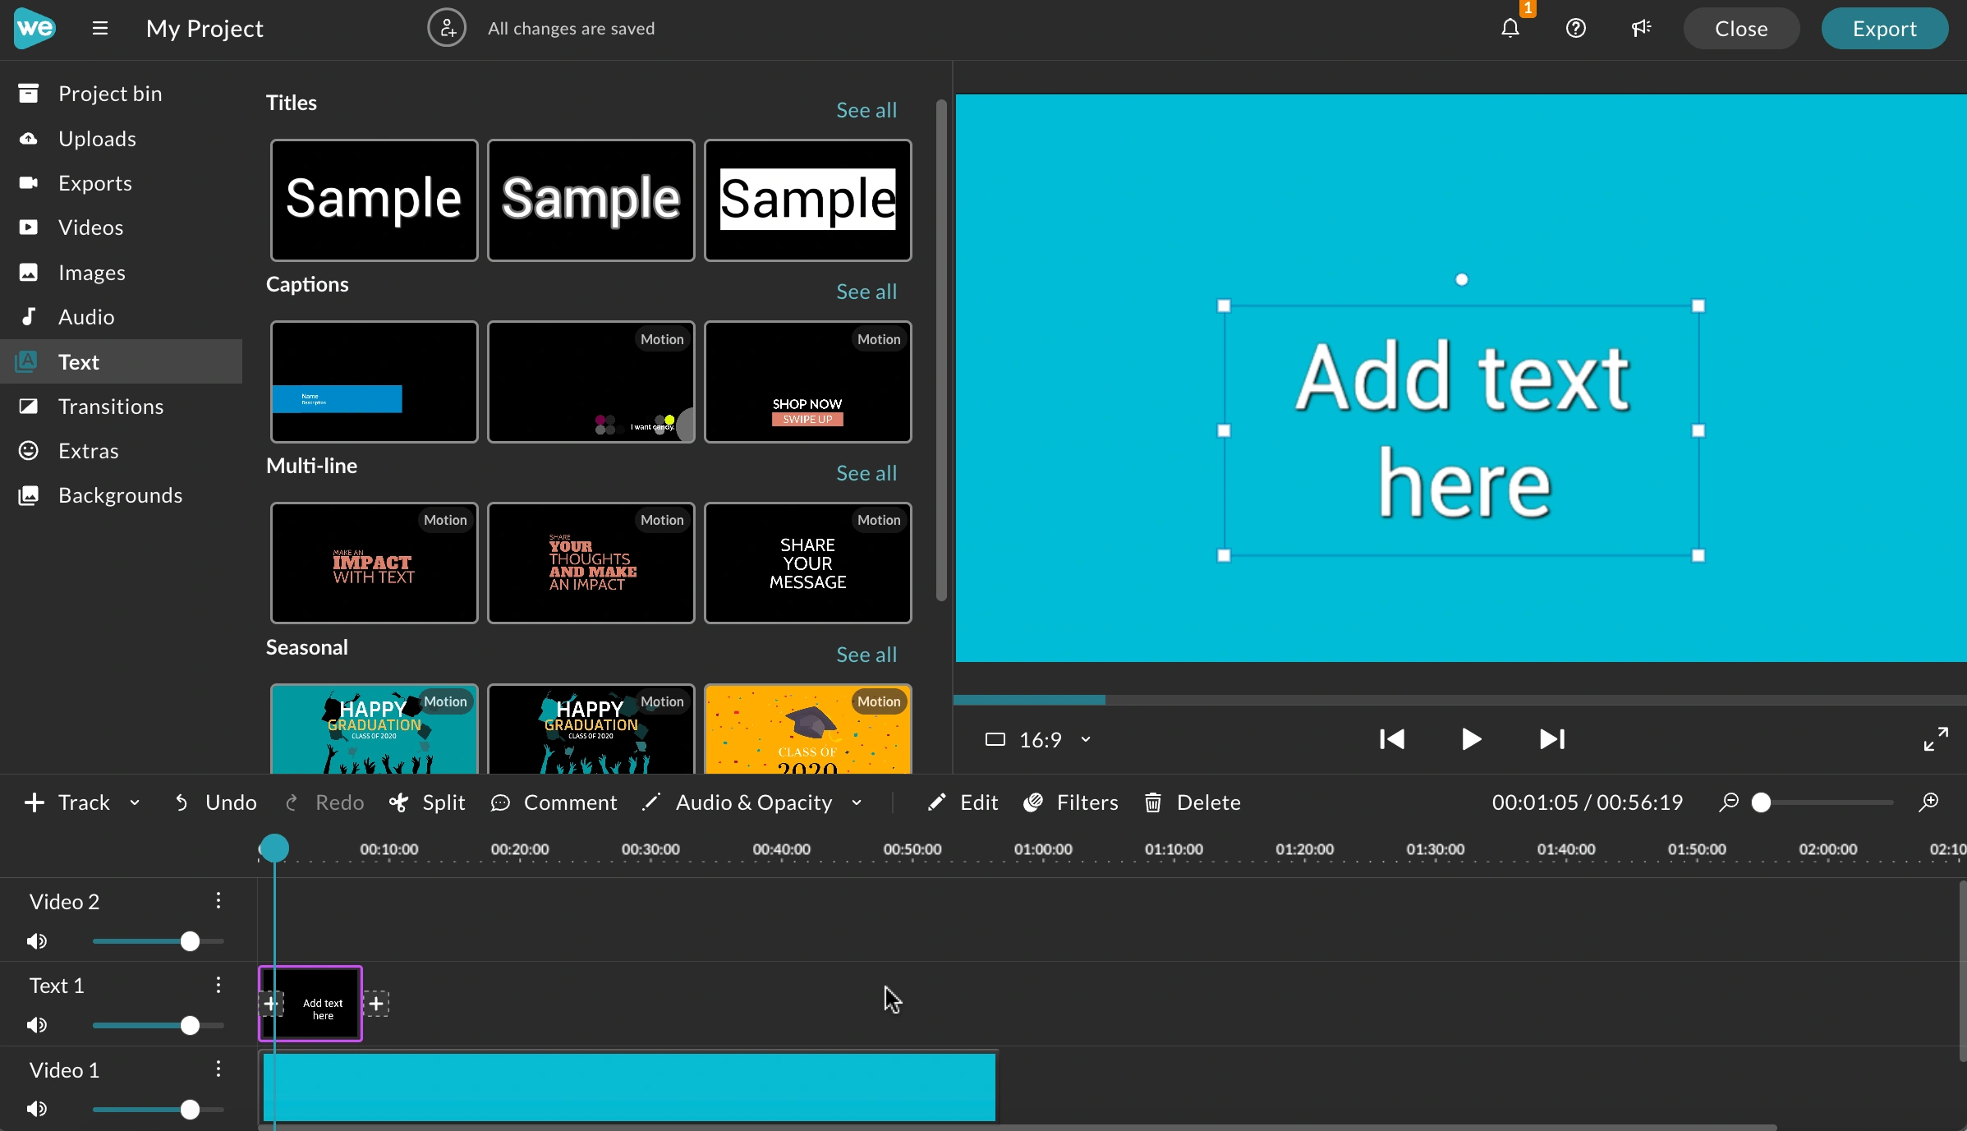
Task: Click the add Track plus icon
Action: click(34, 802)
